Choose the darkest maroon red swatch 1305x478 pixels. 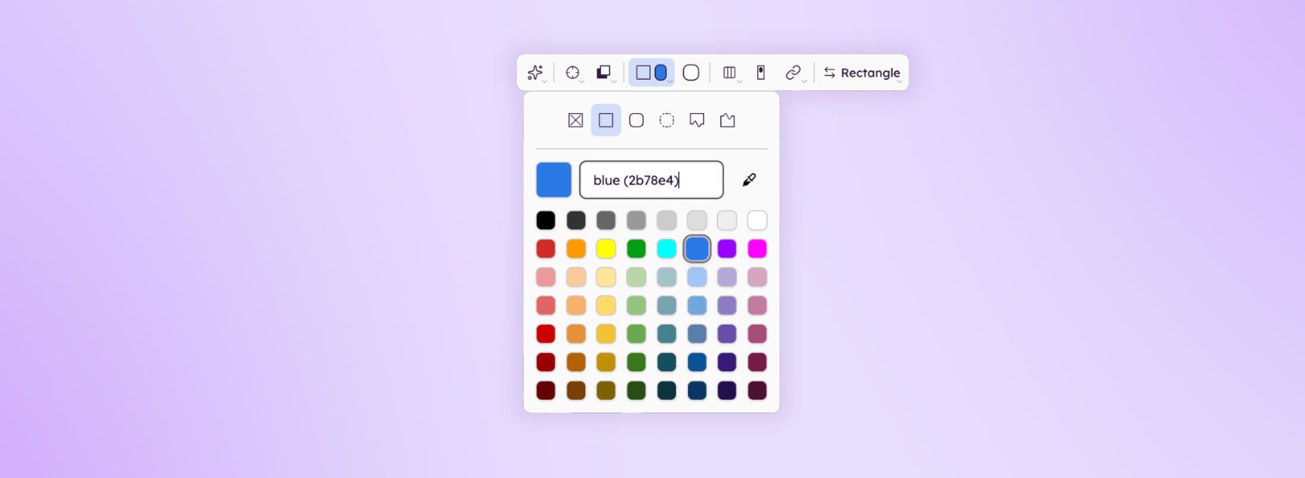pyautogui.click(x=546, y=390)
